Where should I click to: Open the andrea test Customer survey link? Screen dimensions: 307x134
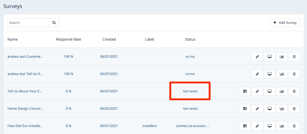pos(25,57)
